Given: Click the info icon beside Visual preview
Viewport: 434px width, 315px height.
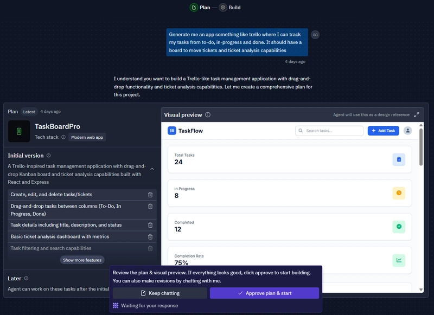Looking at the screenshot, I should [208, 115].
